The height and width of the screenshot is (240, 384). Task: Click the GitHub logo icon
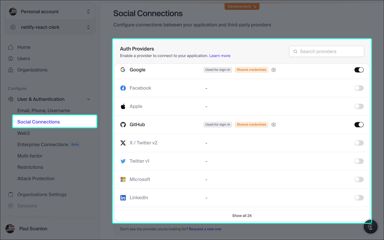pos(123,125)
